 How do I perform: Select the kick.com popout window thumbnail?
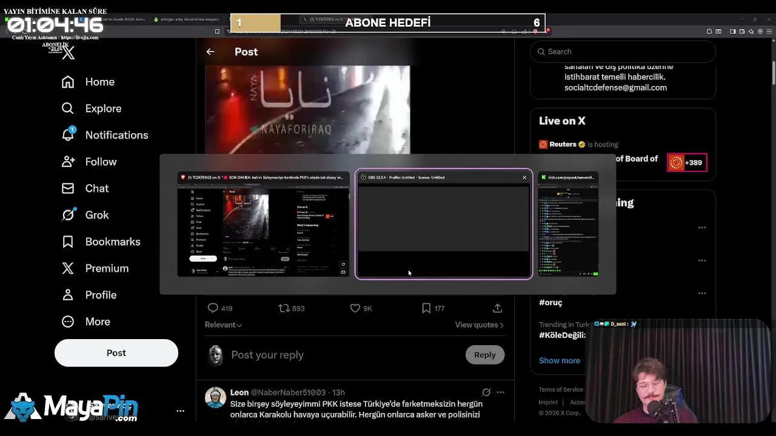pyautogui.click(x=569, y=225)
